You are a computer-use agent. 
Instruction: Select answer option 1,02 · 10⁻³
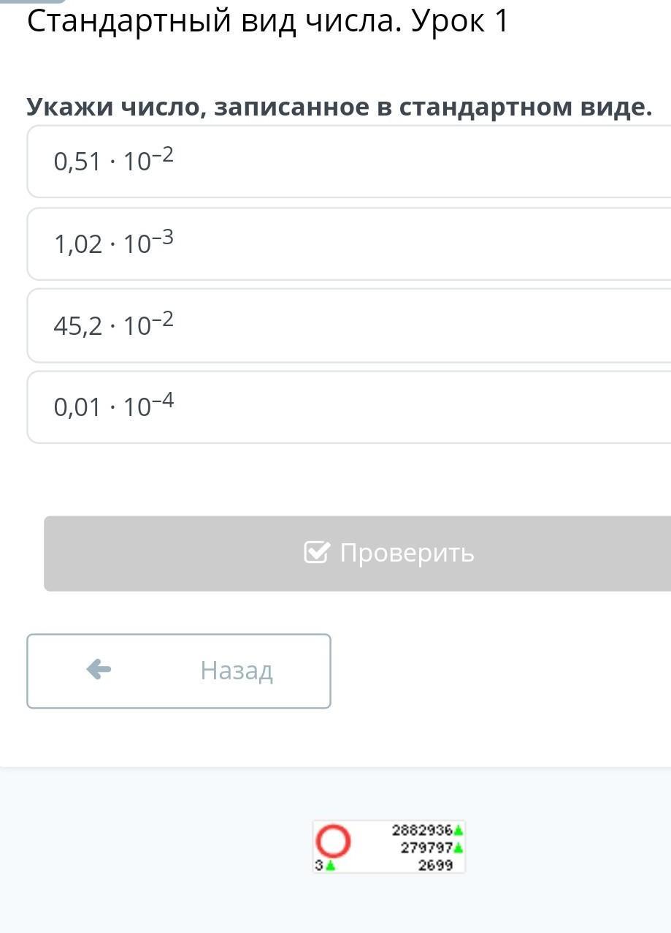coord(349,244)
